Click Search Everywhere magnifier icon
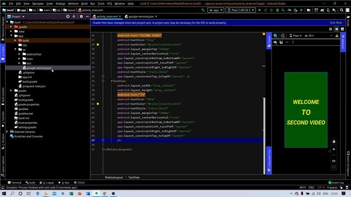The width and height of the screenshot is (351, 197). coord(342,10)
